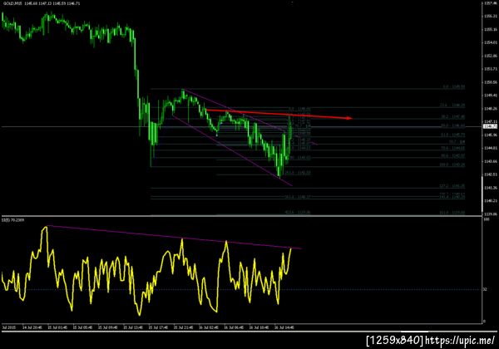
Task: Click the 15 Jul 05:45 time axis label
Action: (82, 327)
